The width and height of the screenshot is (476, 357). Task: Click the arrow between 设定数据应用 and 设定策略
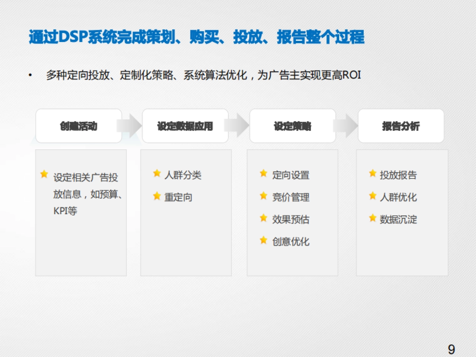click(x=238, y=126)
